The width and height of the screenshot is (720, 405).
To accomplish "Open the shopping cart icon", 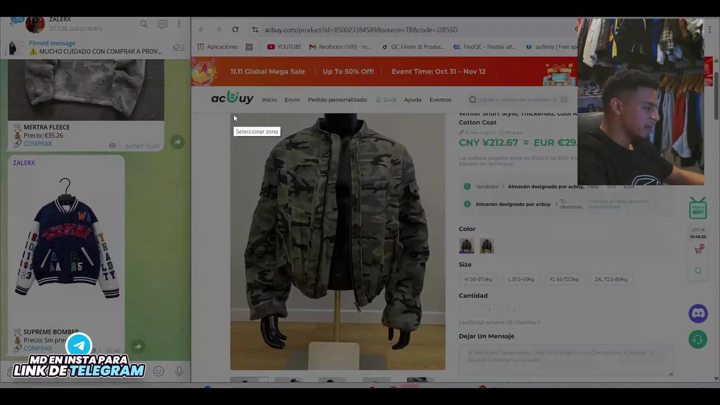I will point(698,250).
